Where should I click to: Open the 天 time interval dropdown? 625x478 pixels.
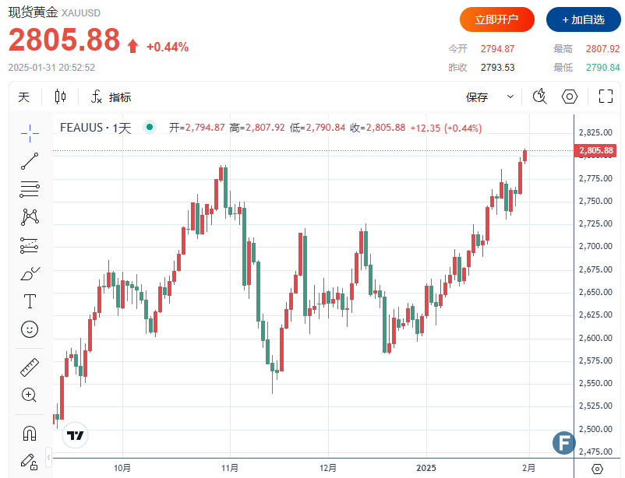point(24,97)
